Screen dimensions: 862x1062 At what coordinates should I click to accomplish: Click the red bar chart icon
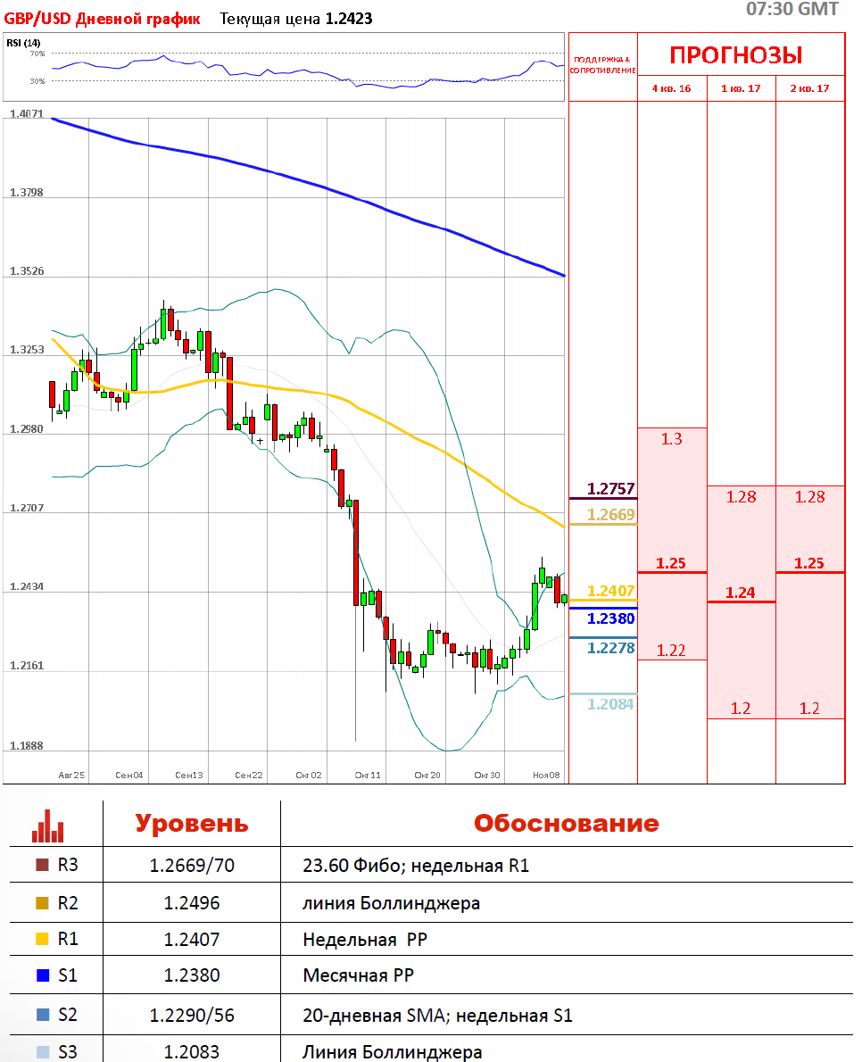click(x=48, y=826)
